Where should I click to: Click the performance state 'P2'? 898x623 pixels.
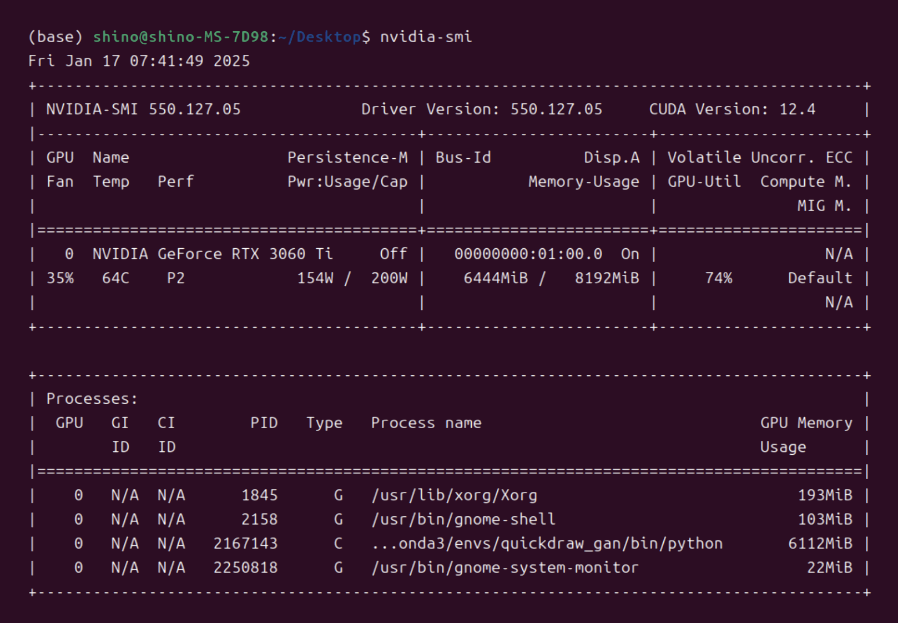(176, 278)
